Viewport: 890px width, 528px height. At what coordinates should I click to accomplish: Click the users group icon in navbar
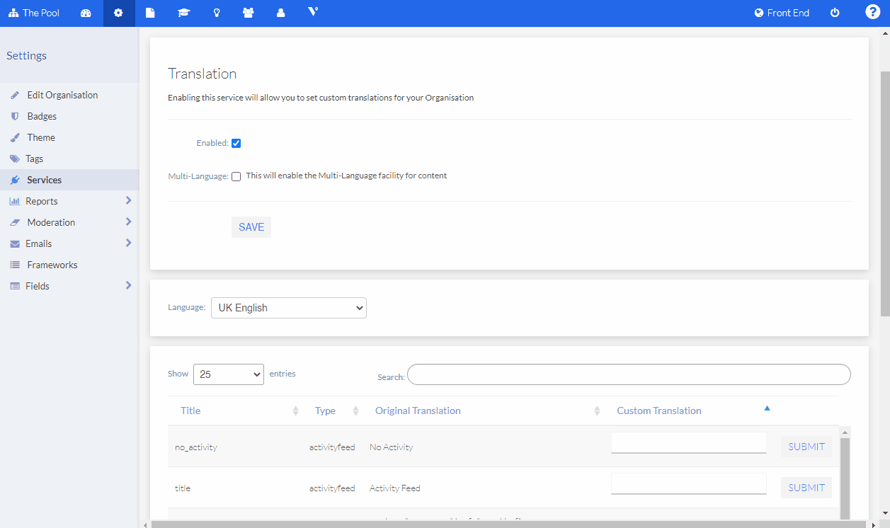[249, 13]
